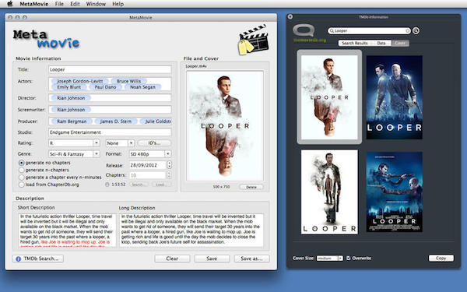Click the Clear button
This screenshot has width=467, height=292.
pyautogui.click(x=172, y=259)
